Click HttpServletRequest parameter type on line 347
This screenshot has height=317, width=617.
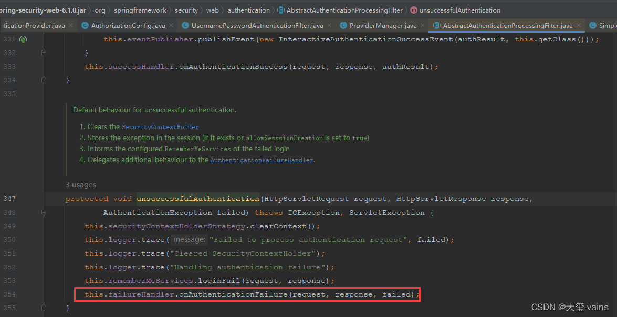(307, 198)
